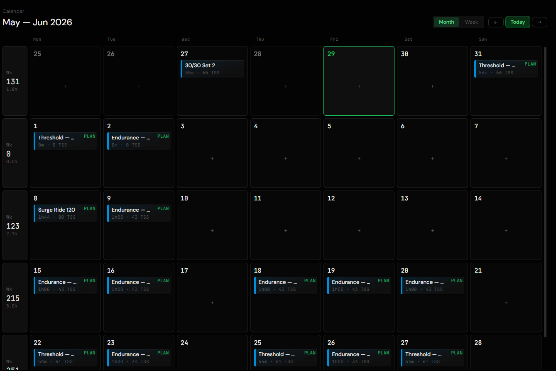Open Threshold planned workout on June 25
556x371 pixels.
click(286, 358)
